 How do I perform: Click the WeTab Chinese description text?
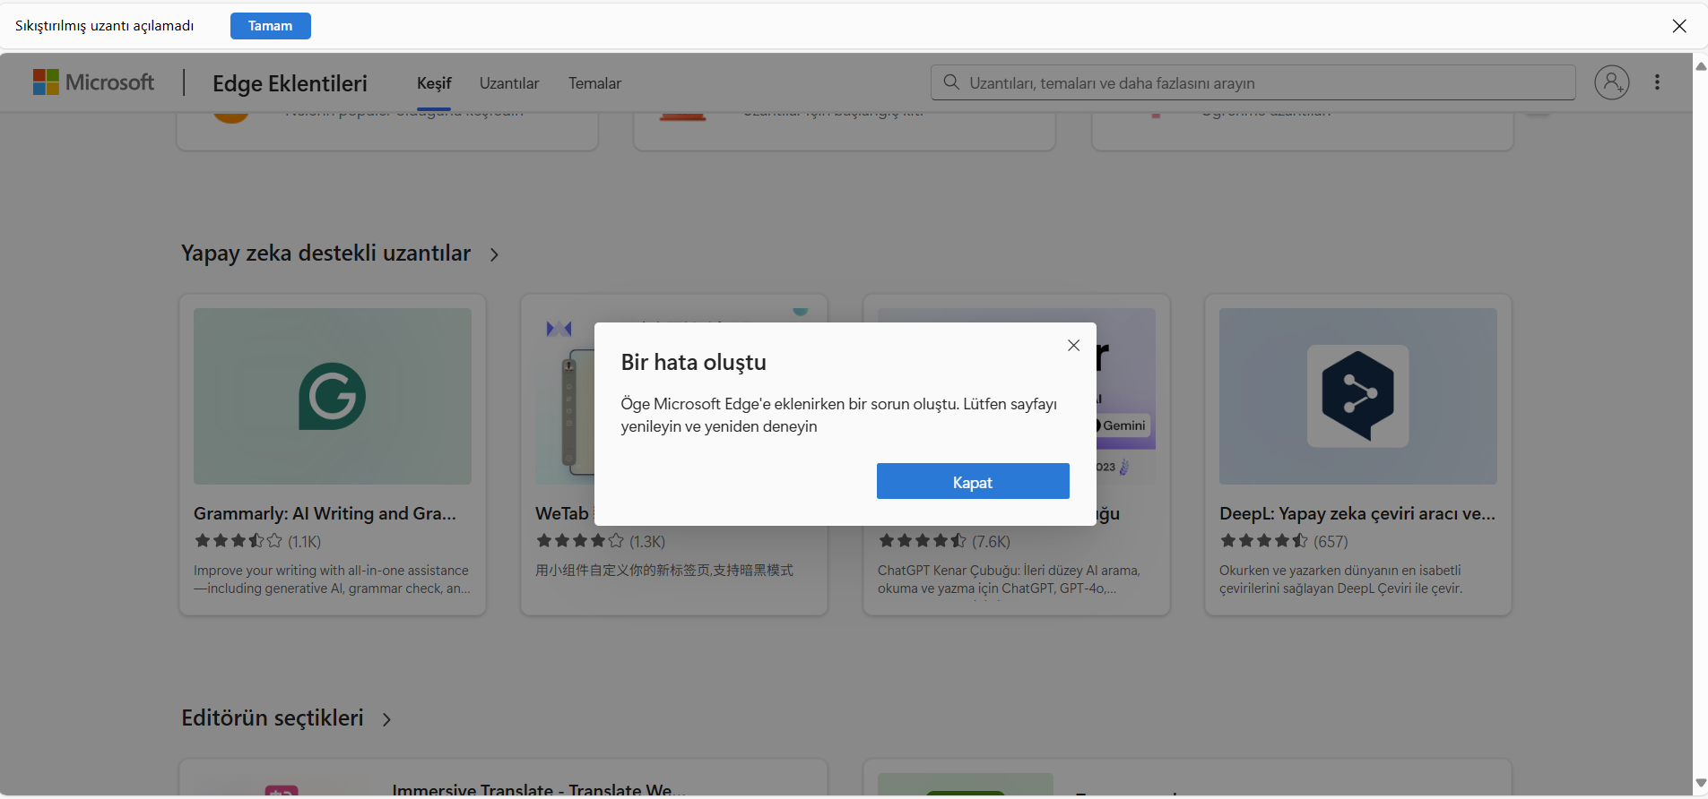click(x=664, y=571)
